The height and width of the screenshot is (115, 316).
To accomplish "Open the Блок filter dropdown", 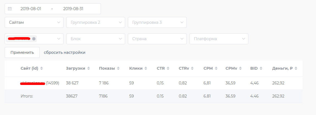I will pos(96,39).
